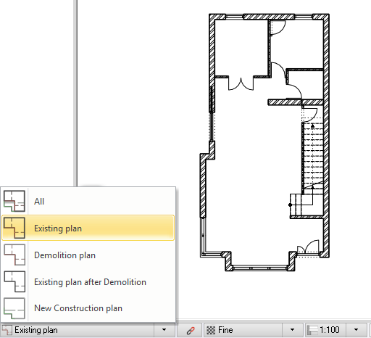Image resolution: width=371 pixels, height=338 pixels.
Task: Click the black dot at stair start
Action: [x=290, y=205]
